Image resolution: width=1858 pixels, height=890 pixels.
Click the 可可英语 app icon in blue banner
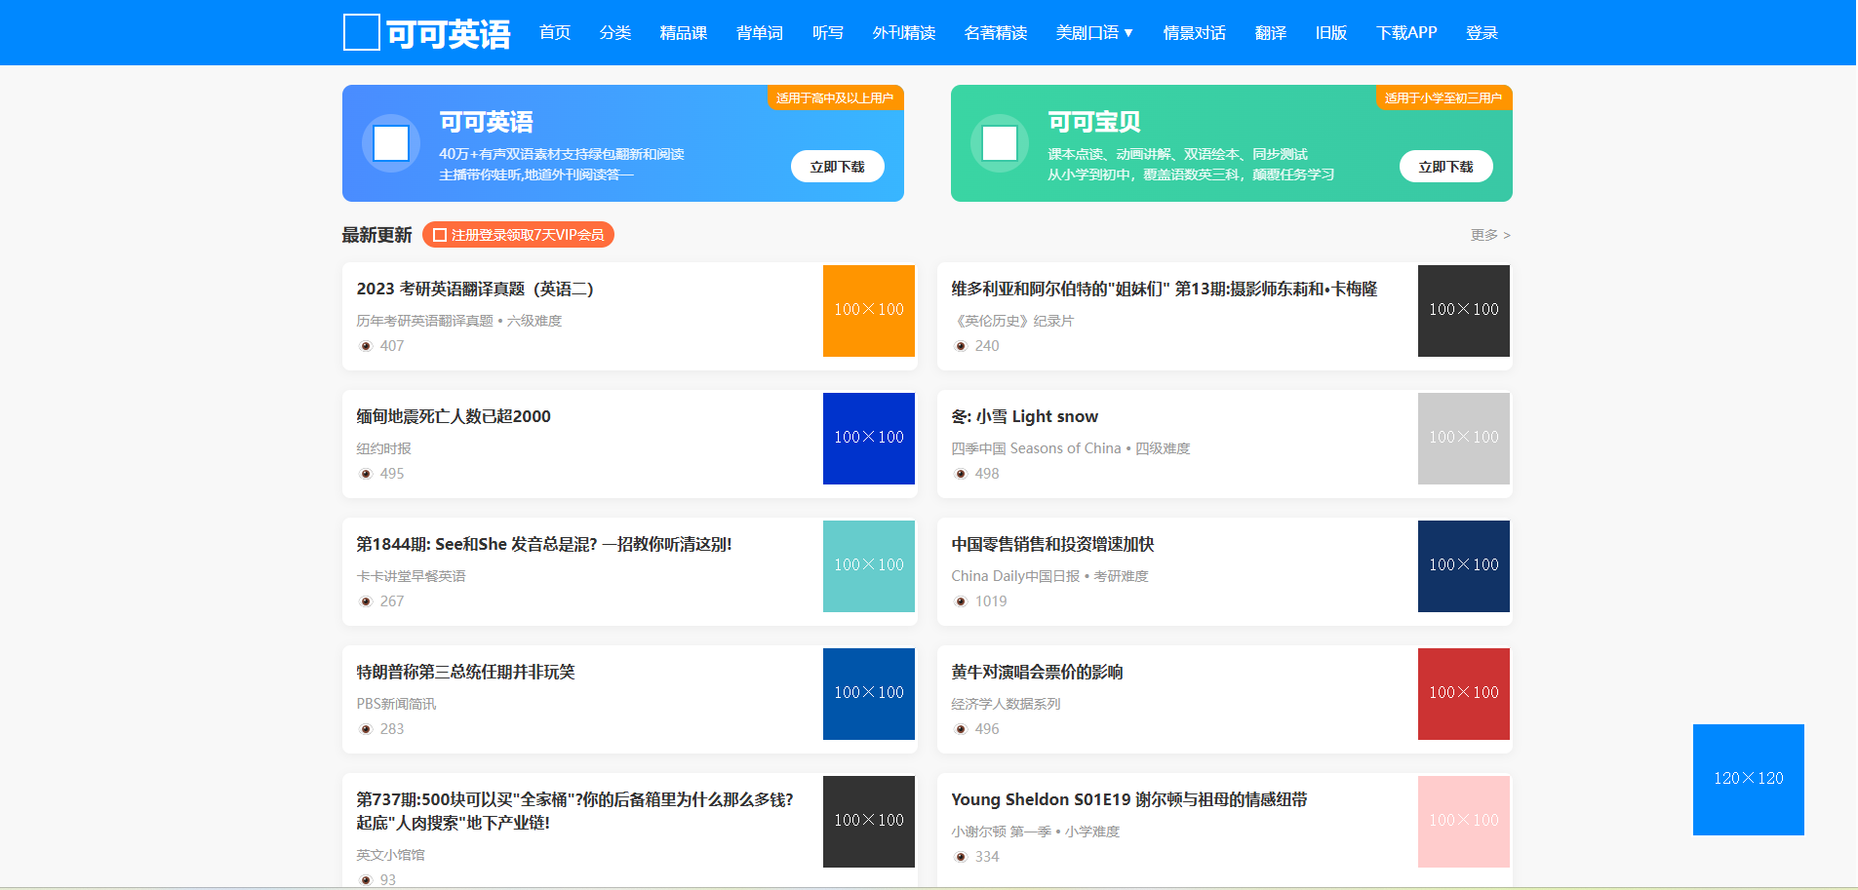coord(391,143)
